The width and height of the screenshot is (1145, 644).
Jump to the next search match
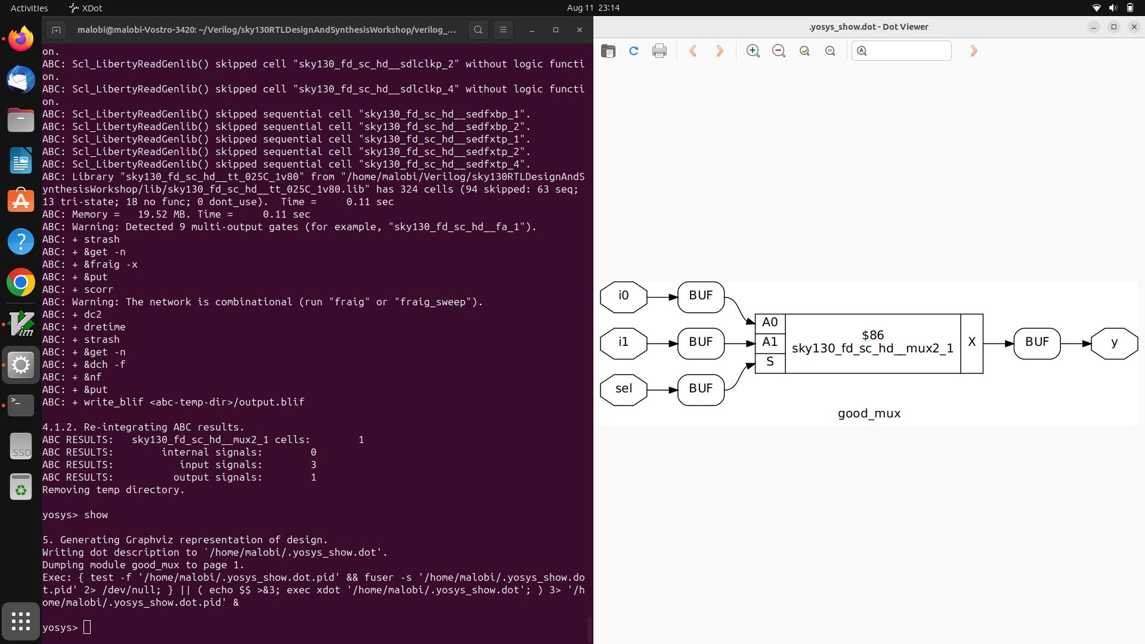973,51
